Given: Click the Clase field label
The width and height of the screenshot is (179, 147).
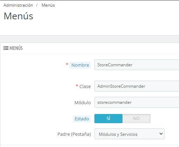Looking at the screenshot, I should [85, 86].
